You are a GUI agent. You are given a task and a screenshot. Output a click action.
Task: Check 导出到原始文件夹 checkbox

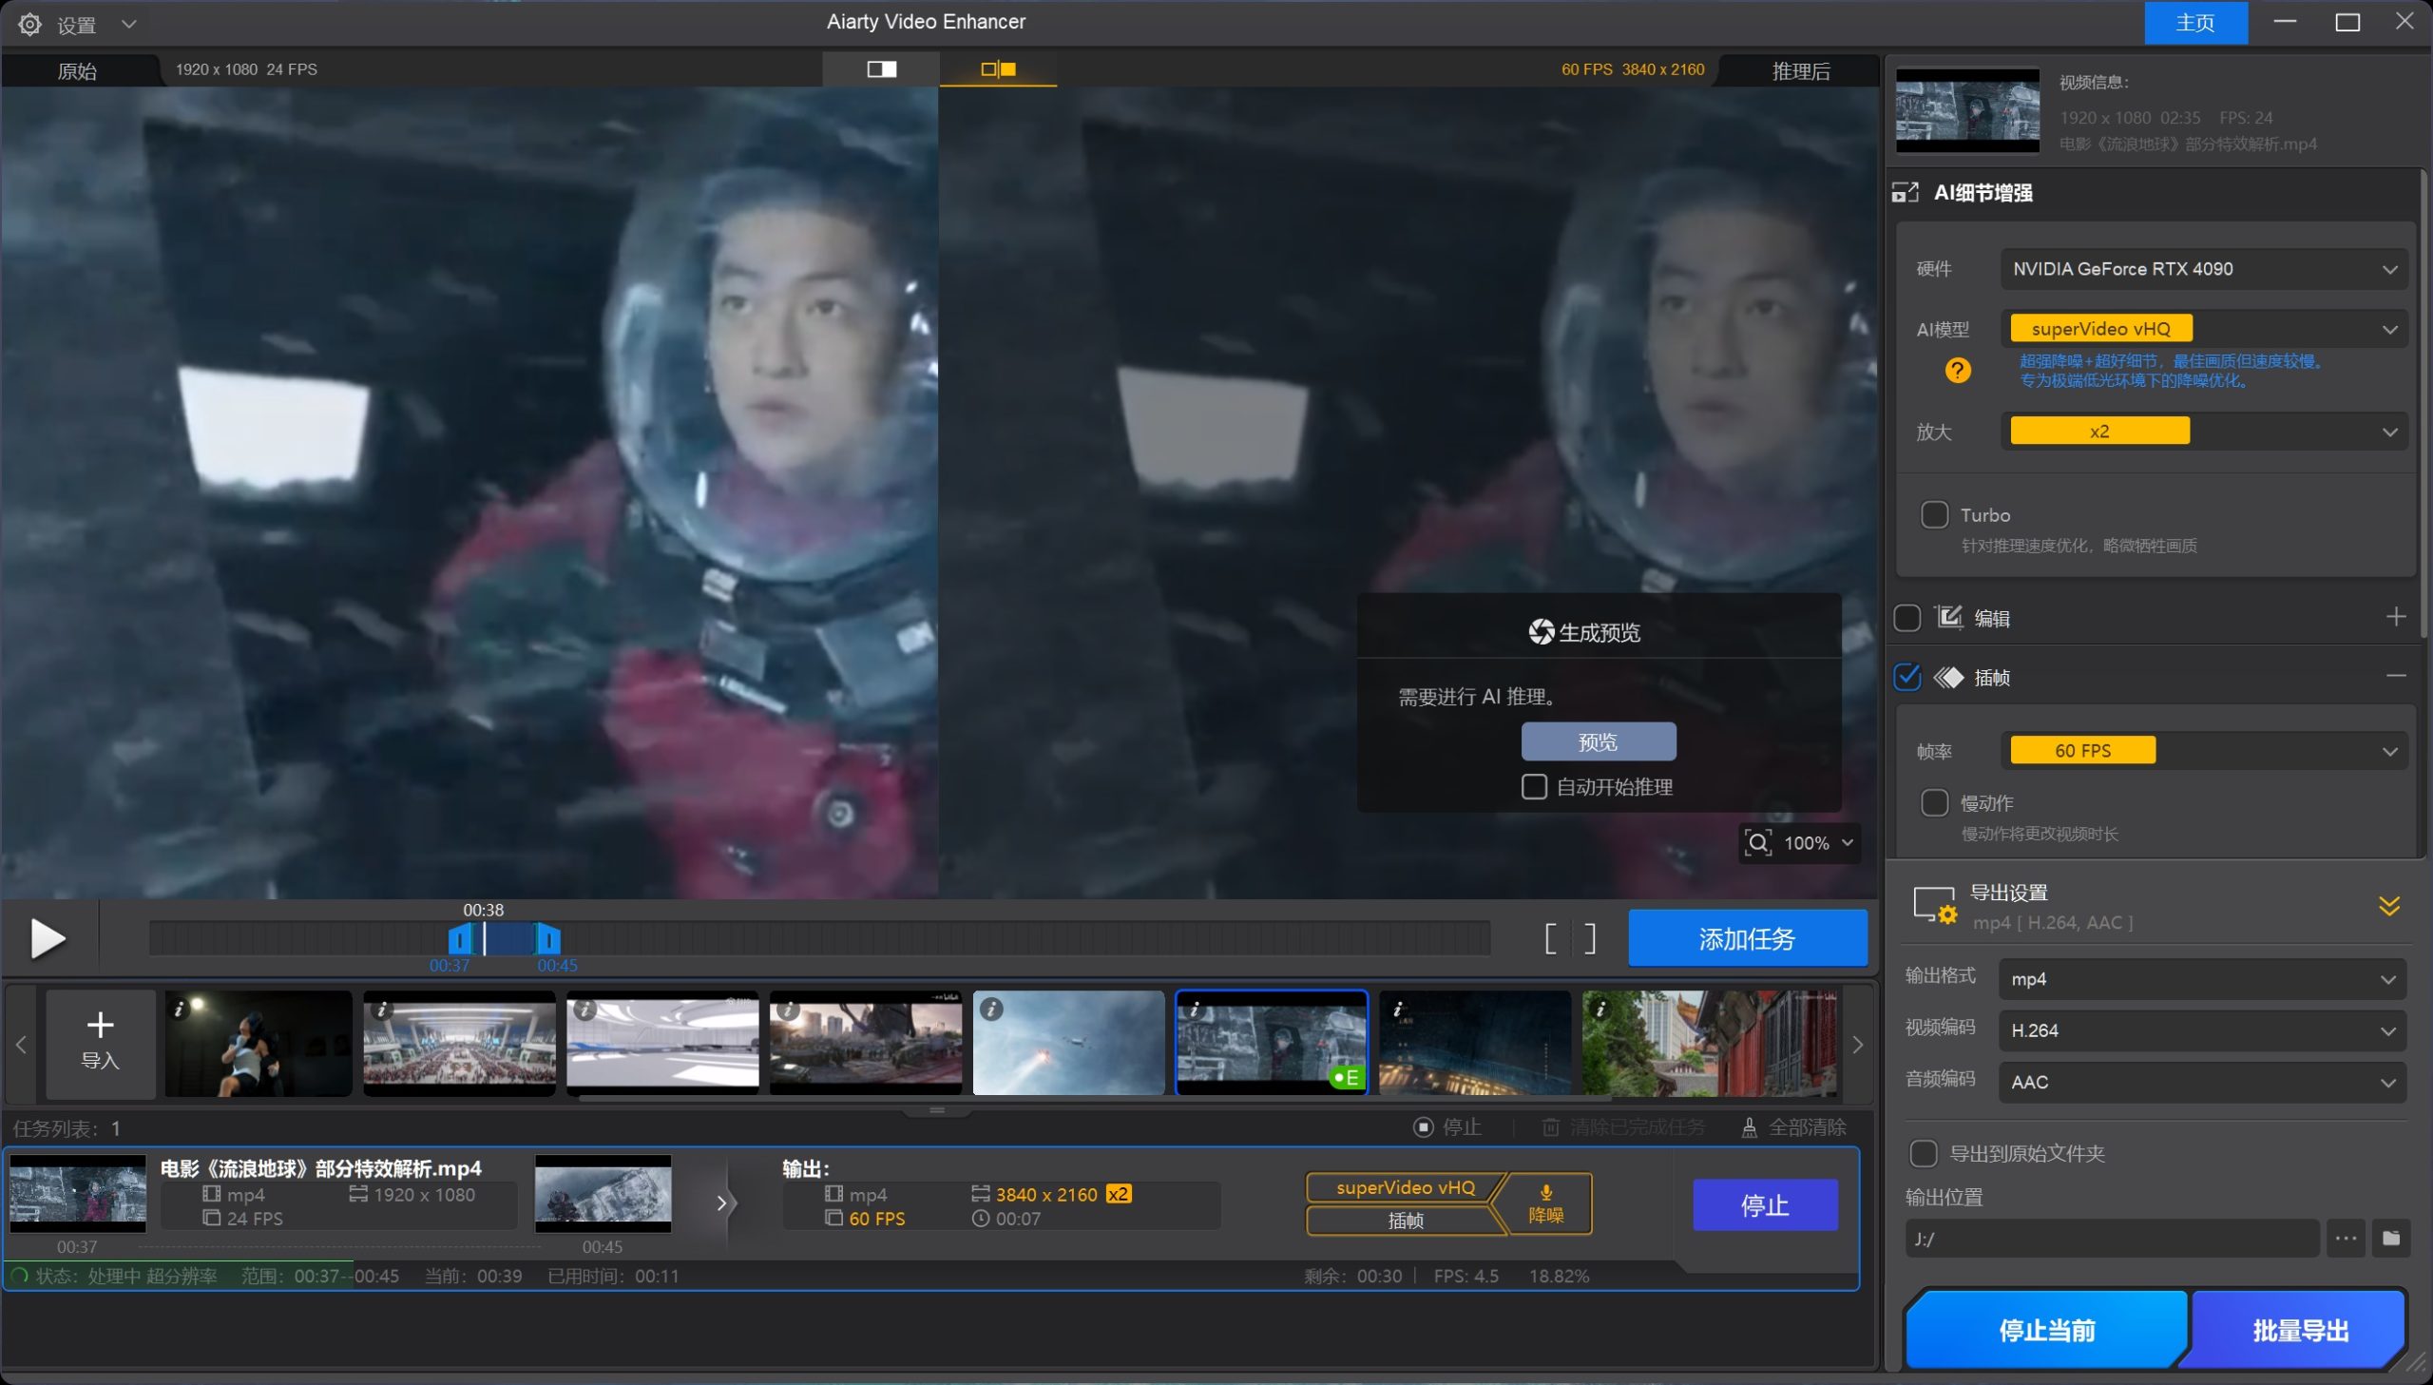click(x=1924, y=1153)
